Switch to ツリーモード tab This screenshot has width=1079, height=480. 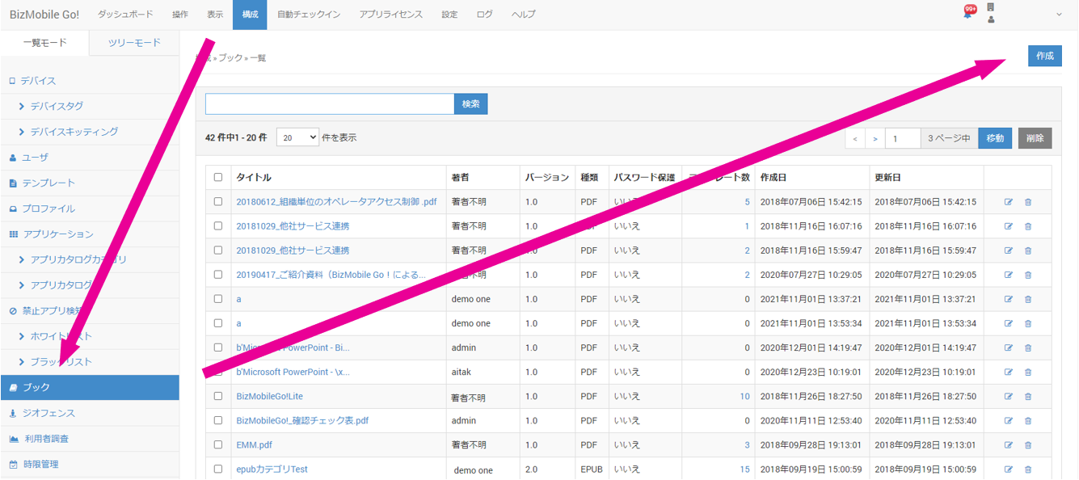(134, 43)
